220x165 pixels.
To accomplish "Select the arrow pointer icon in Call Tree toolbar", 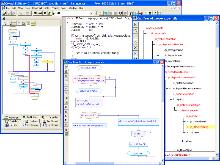I will (135, 51).
